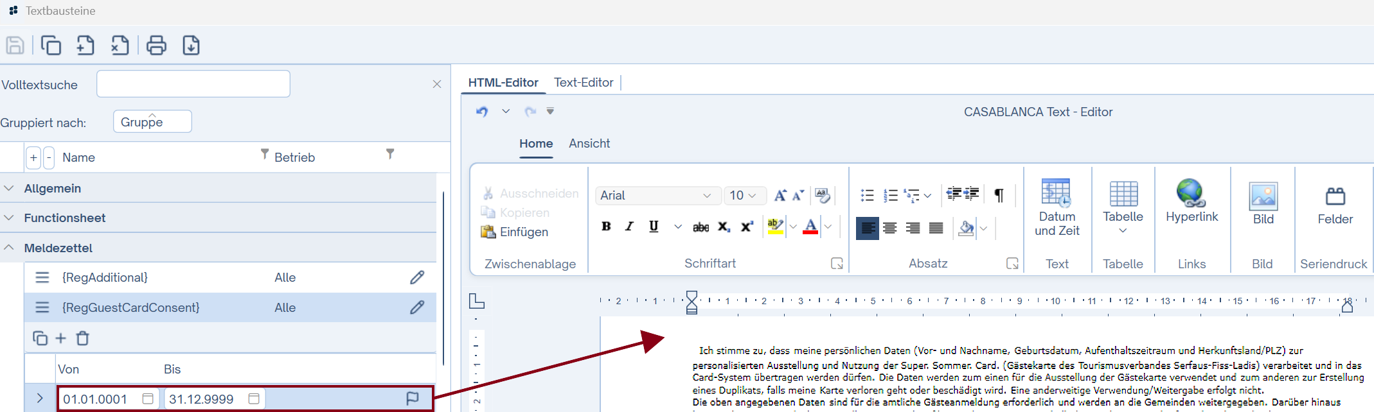Toggle strikethrough formatting
The image size is (1374, 412).
pyautogui.click(x=700, y=227)
